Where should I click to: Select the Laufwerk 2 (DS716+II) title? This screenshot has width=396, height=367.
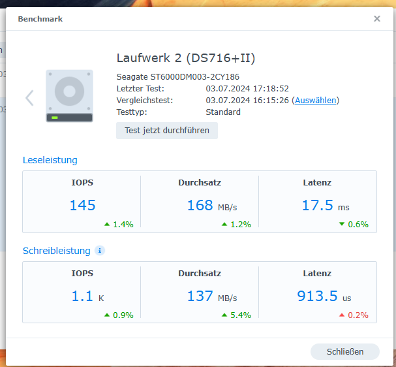[x=186, y=58]
